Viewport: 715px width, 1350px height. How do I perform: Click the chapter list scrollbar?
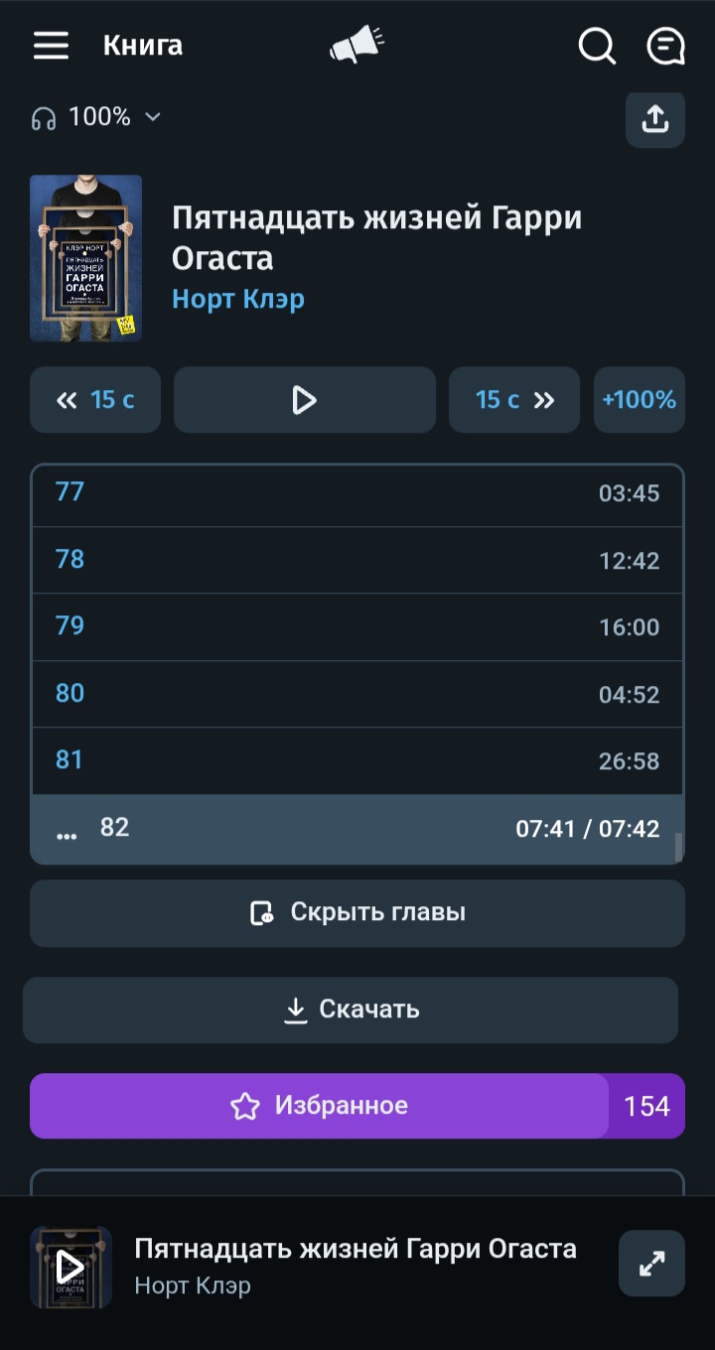(x=679, y=847)
